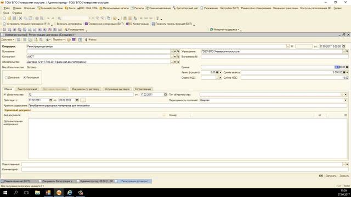Clear the Контрагент field with its X icon

click(x=175, y=57)
